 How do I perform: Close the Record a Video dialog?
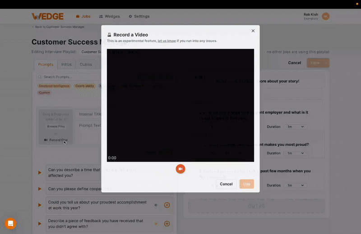(253, 31)
